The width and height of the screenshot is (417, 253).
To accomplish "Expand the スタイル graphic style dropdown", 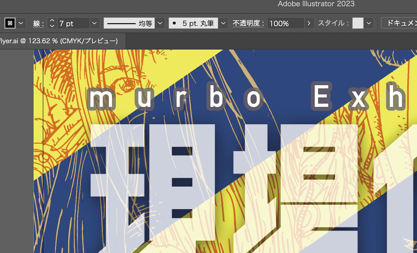I will pyautogui.click(x=369, y=23).
